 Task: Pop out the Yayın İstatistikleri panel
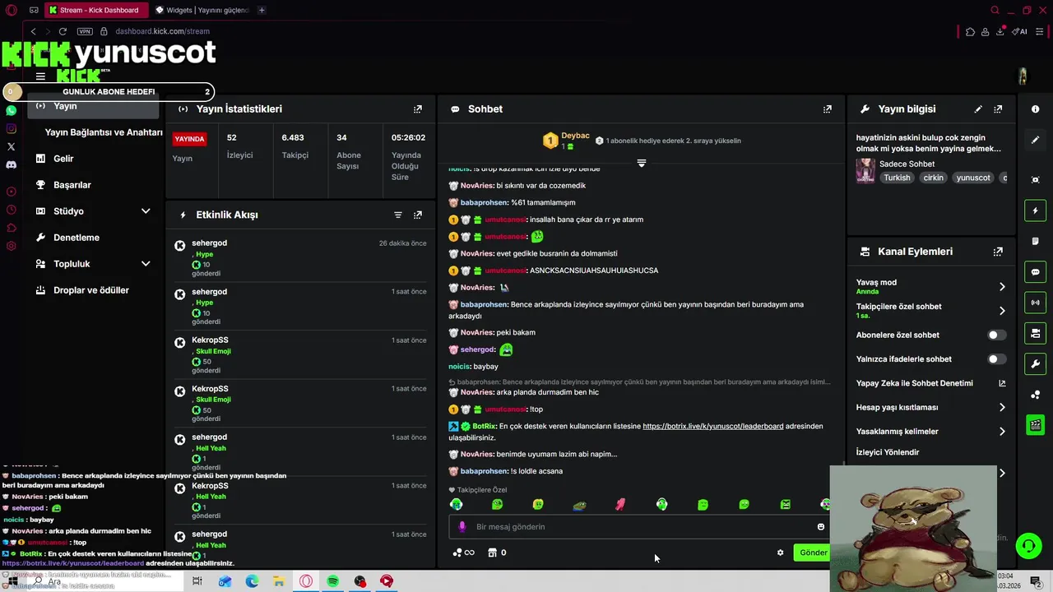[x=418, y=109]
